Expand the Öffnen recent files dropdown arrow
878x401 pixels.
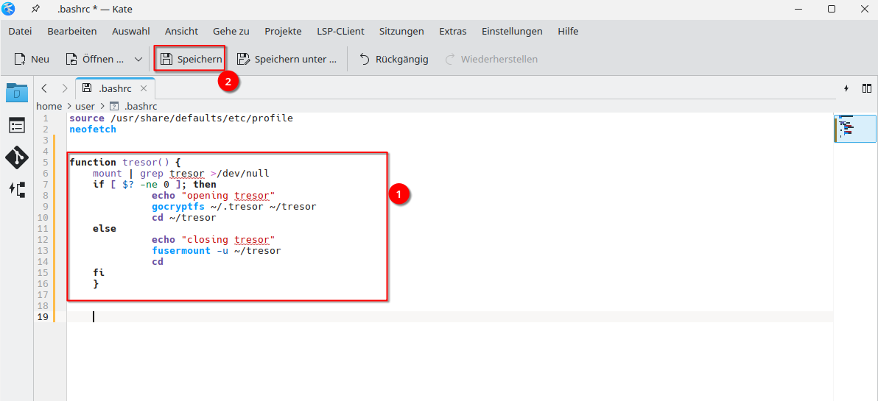pyautogui.click(x=138, y=59)
